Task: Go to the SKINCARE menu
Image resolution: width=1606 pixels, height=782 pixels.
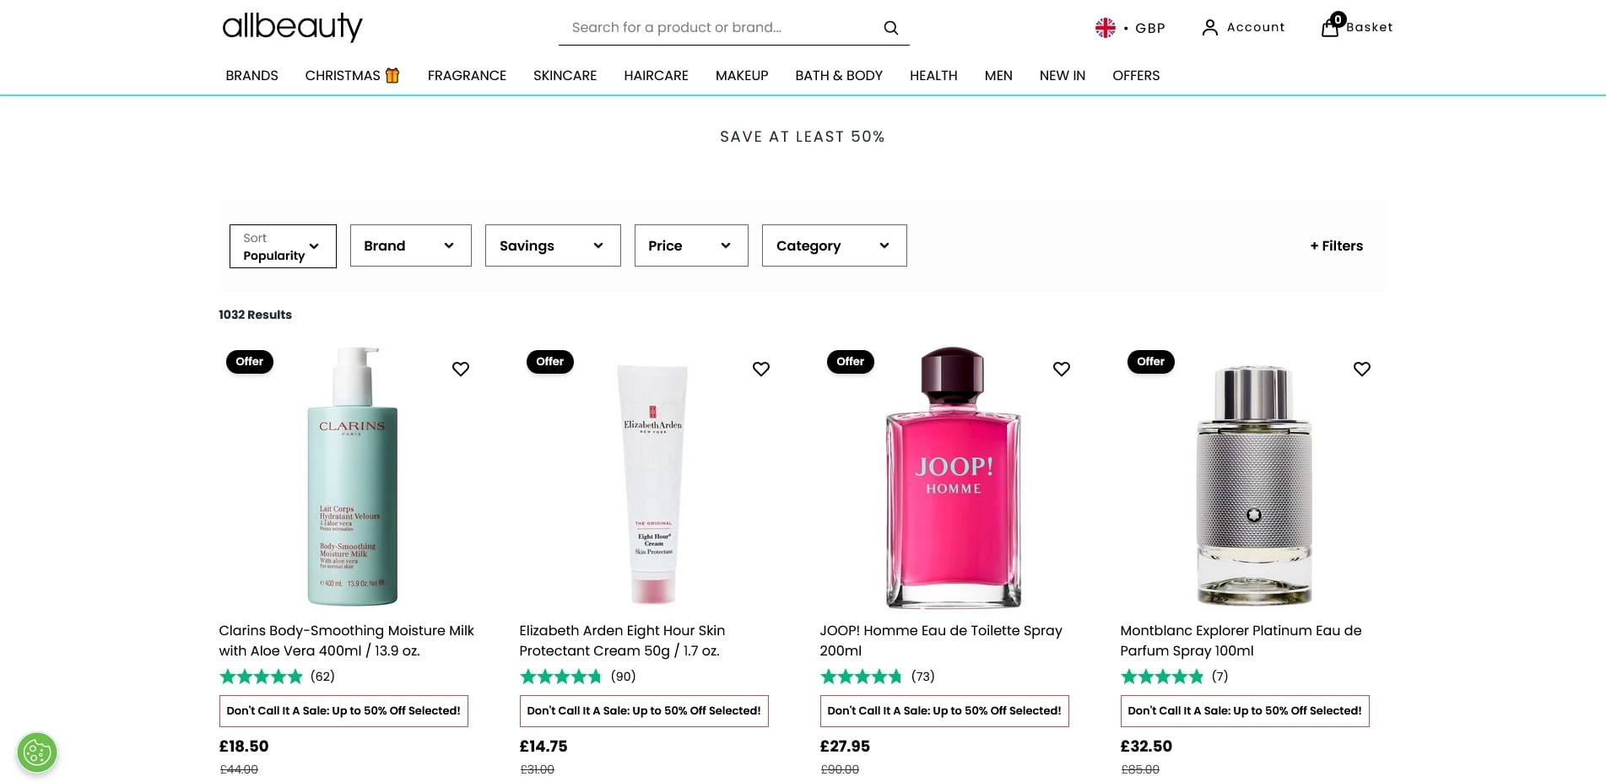Action: (x=565, y=75)
